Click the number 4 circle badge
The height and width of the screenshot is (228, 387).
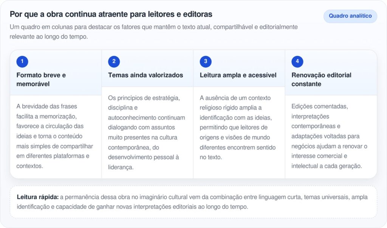coord(297,62)
